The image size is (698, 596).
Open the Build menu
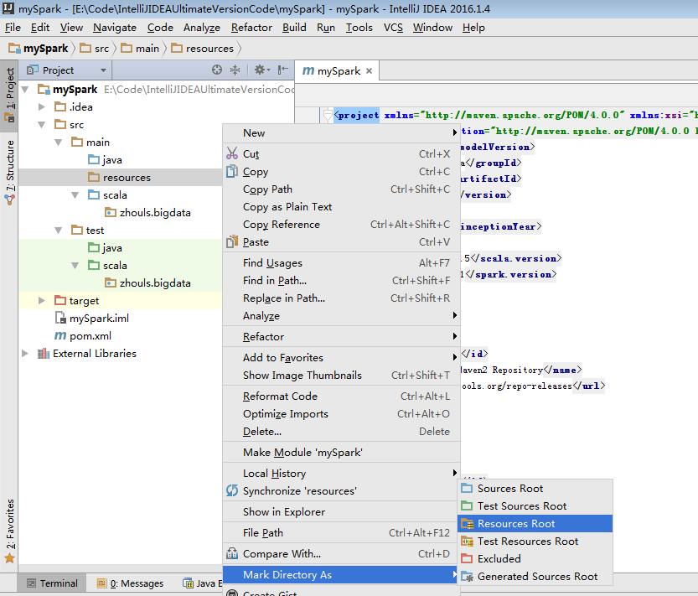coord(294,28)
